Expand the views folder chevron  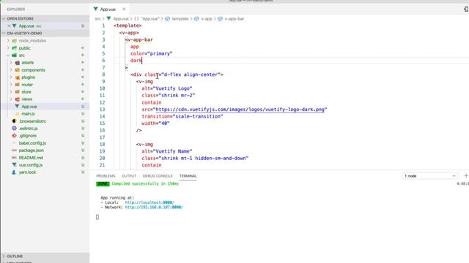(11, 99)
